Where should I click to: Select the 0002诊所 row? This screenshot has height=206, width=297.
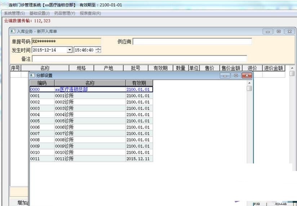pyautogui.click(x=91, y=102)
